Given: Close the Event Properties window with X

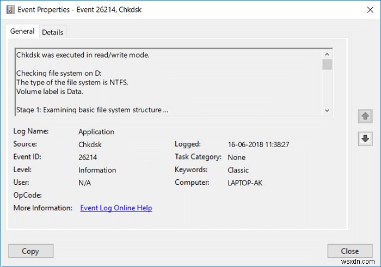Looking at the screenshot, I should [x=370, y=10].
